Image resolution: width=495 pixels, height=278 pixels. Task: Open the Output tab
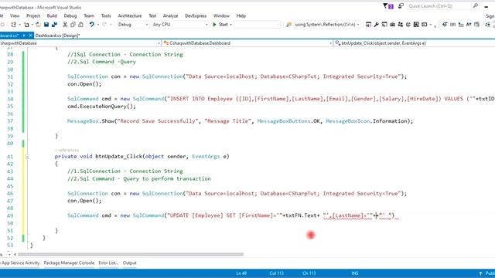point(129,263)
